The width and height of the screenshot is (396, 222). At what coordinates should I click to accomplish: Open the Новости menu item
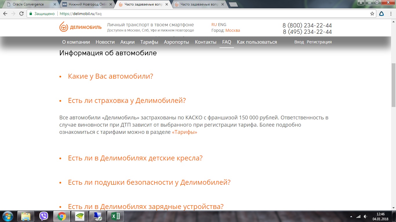point(105,42)
